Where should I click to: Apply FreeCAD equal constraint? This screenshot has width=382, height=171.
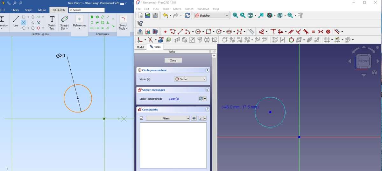tap(313, 32)
